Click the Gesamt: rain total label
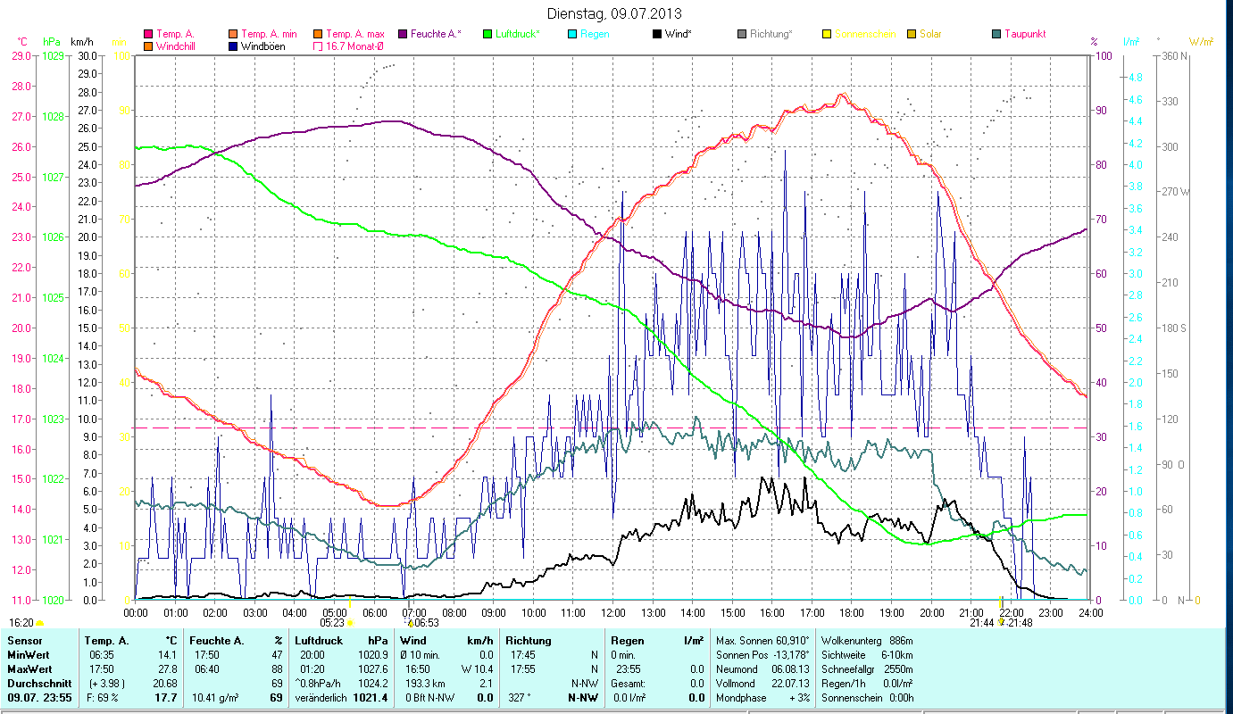Viewport: 1233px width, 714px height. coord(628,684)
